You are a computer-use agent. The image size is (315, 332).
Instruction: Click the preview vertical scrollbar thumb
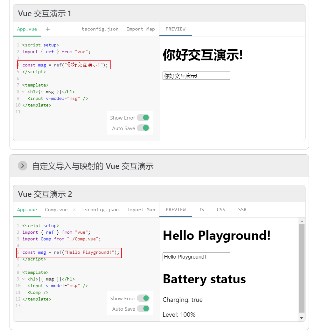coord(302,268)
